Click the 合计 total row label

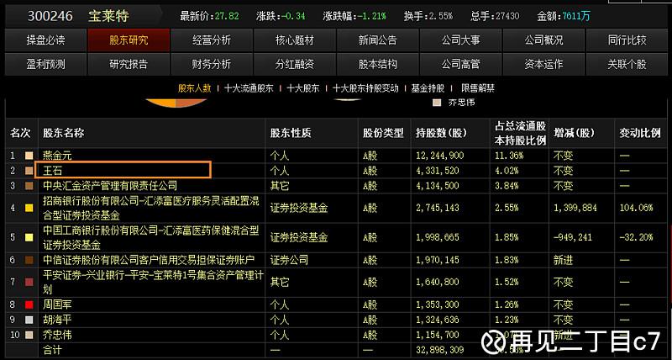pos(52,350)
